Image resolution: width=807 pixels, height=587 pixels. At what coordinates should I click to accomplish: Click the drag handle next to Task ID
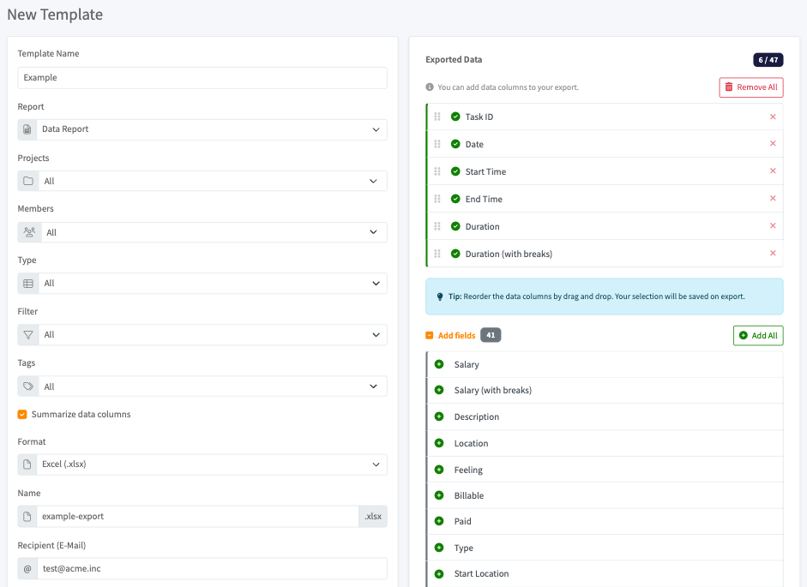pyautogui.click(x=437, y=117)
